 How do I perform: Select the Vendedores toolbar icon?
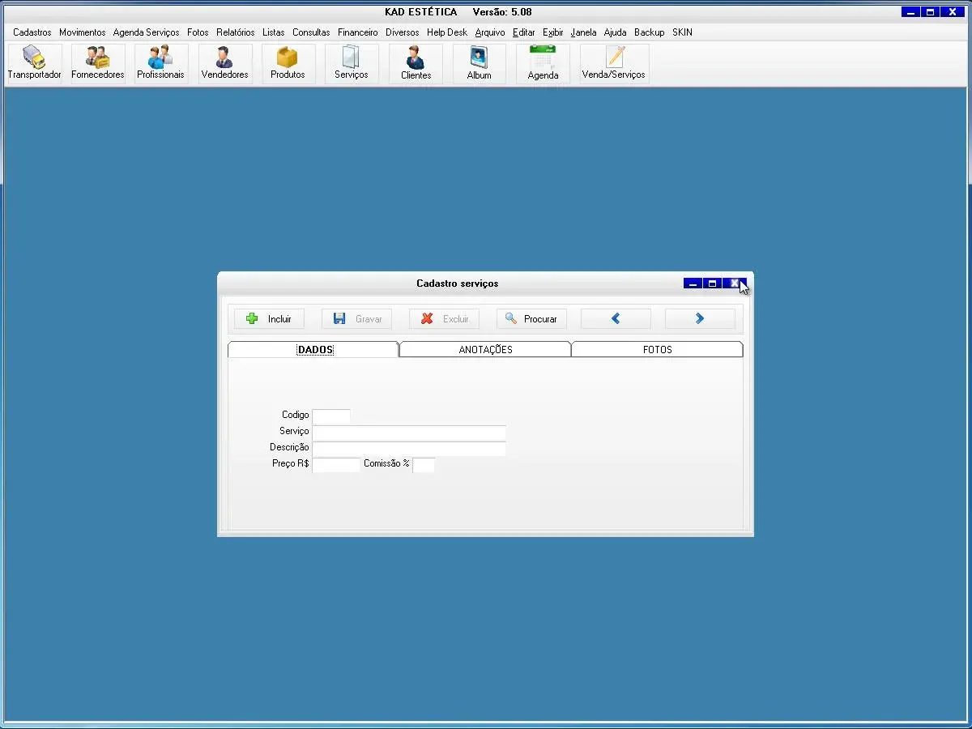click(224, 63)
